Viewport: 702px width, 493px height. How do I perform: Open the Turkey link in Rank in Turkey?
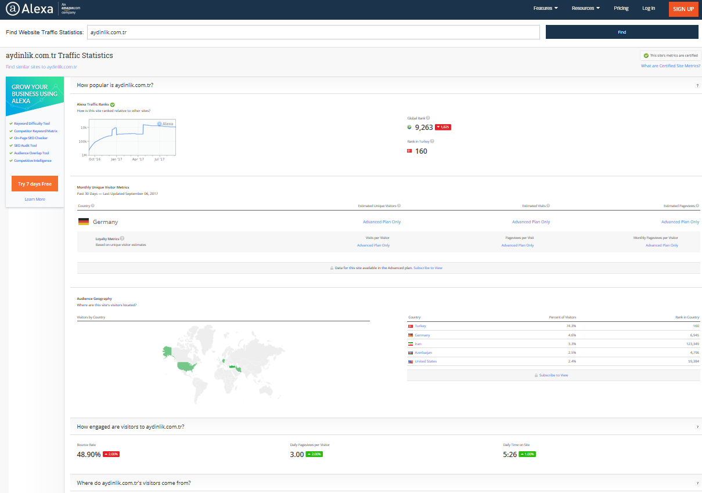[x=424, y=141]
